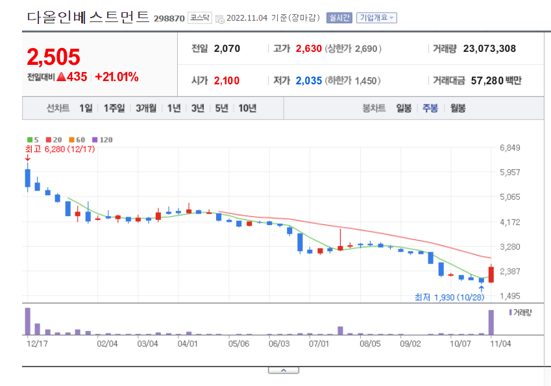The image size is (551, 386).
Task: Click the 1,495 y-axis price label
Action: [x=510, y=296]
